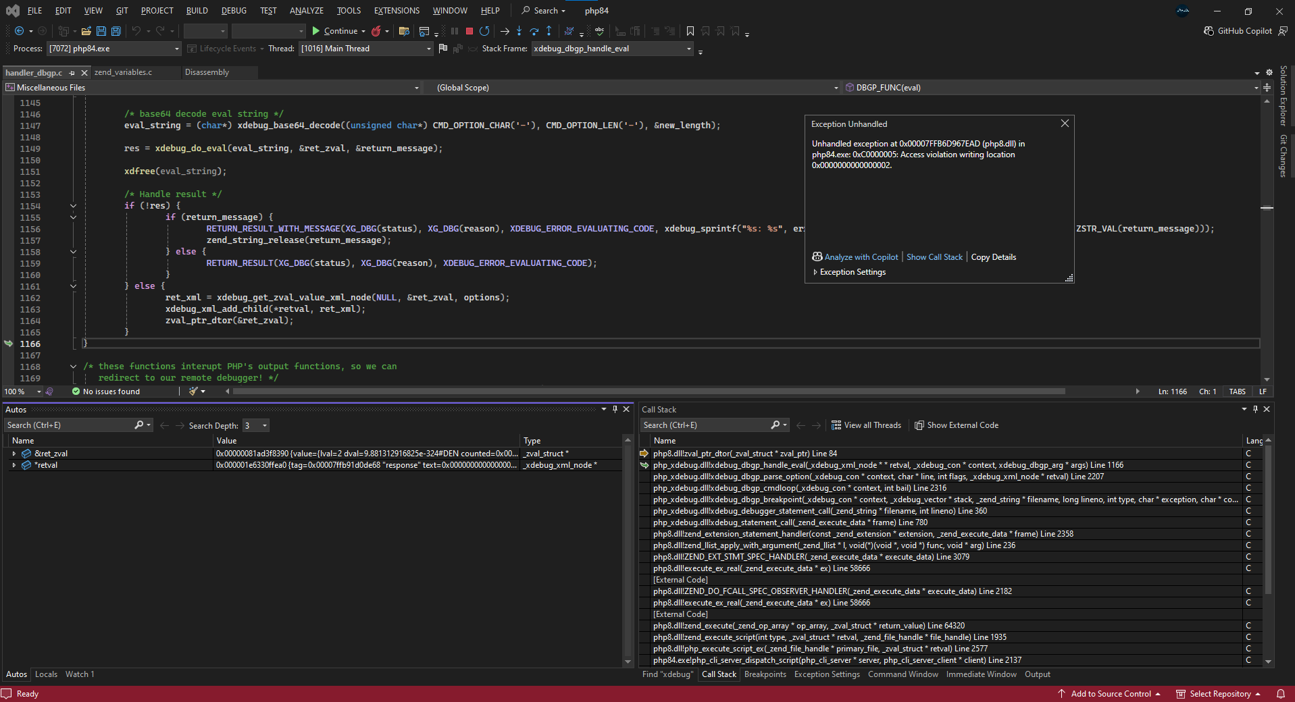This screenshot has height=702, width=1295.
Task: Toggle Show External Code in Call Stack
Action: [956, 425]
